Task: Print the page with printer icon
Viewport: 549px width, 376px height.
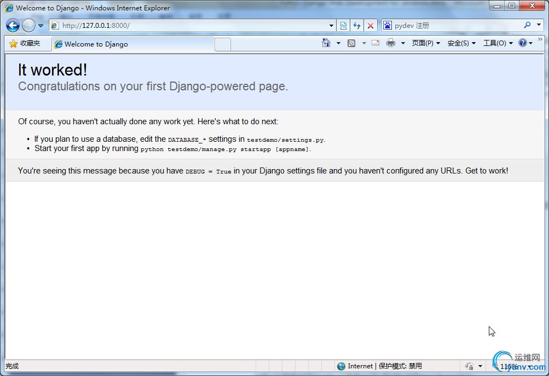Action: click(391, 43)
